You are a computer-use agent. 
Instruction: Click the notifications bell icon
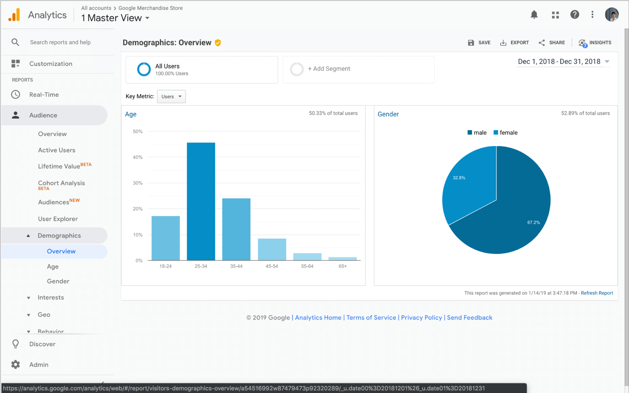534,15
